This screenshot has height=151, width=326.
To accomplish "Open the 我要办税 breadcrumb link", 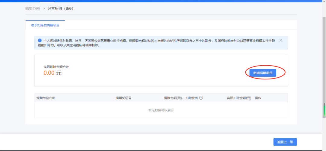I will pyautogui.click(x=32, y=8).
